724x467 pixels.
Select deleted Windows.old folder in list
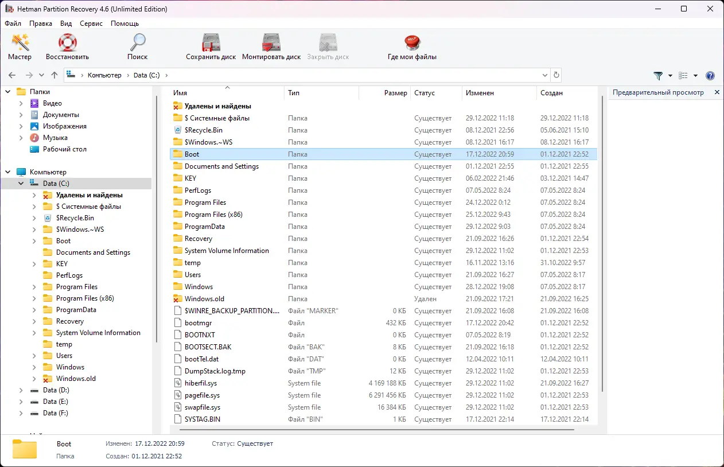383,299
